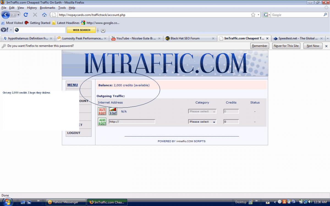The image size is (330, 206).
Task: Click the Yahoo! logo on the toolbar
Action: click(x=5, y=30)
